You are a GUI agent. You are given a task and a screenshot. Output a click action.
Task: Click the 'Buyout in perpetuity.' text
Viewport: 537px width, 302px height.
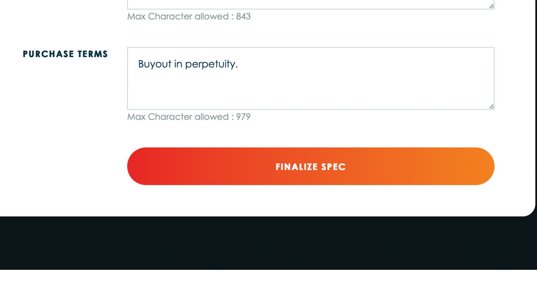[188, 64]
